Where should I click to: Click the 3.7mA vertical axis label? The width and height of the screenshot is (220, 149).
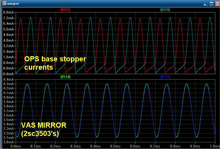click(8, 111)
